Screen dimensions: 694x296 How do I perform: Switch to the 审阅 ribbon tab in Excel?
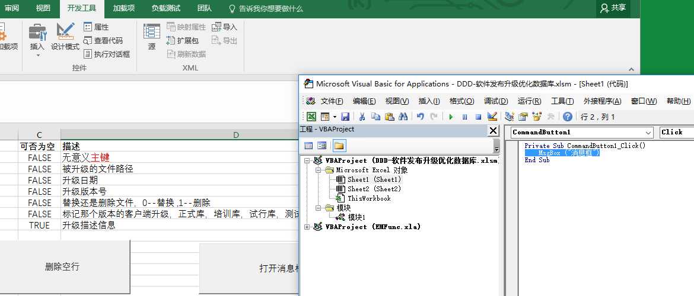12,8
